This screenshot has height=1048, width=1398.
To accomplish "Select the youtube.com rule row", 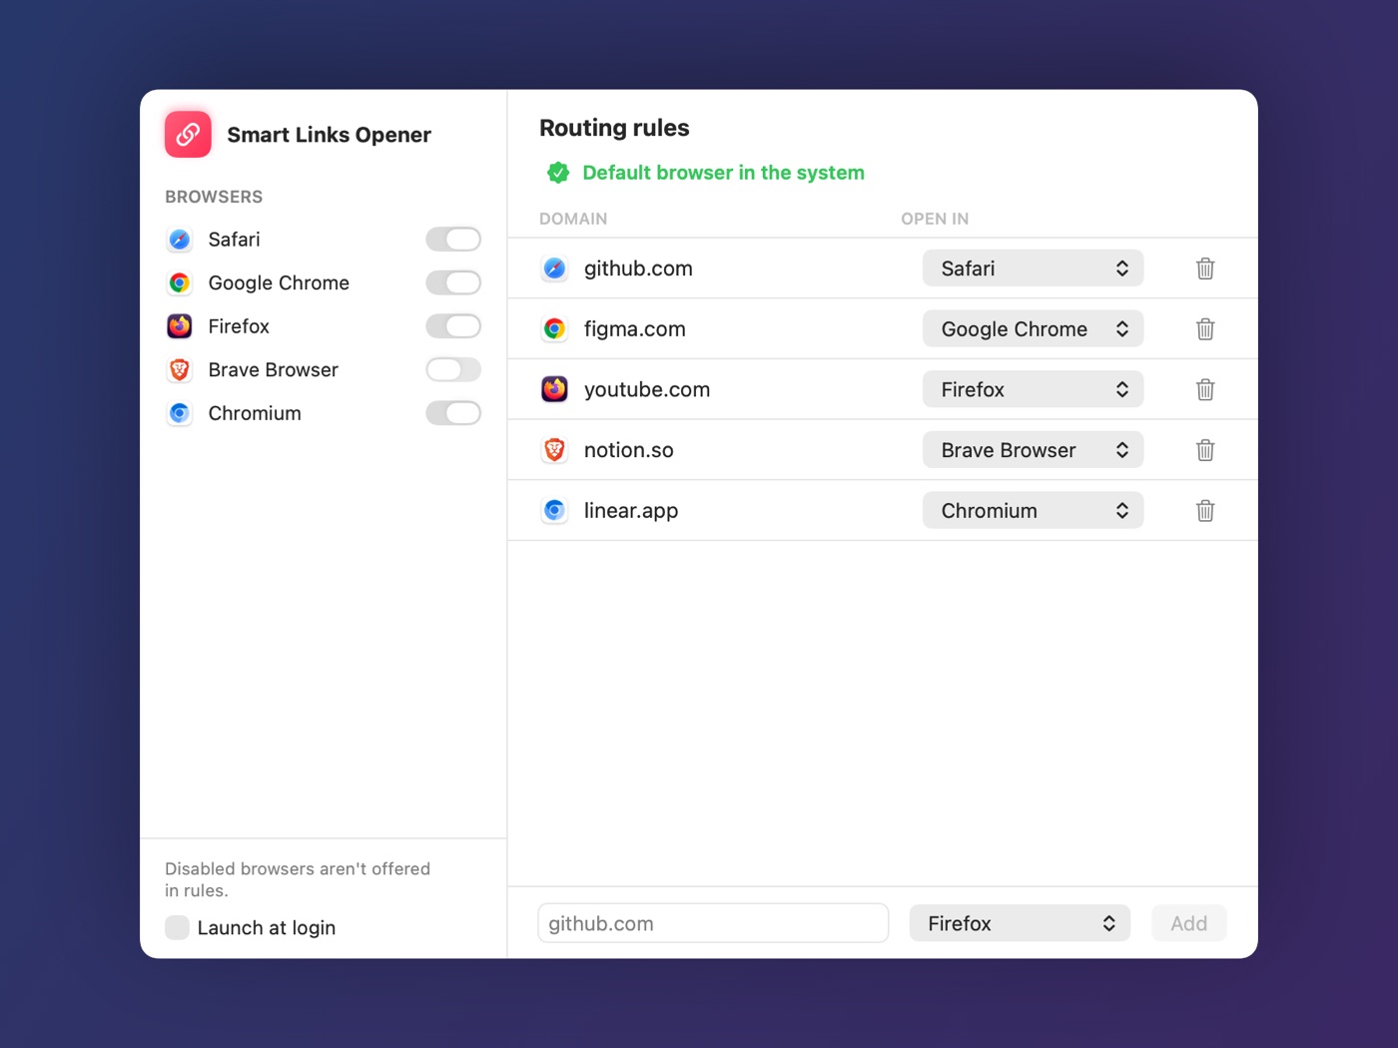I will 883,389.
